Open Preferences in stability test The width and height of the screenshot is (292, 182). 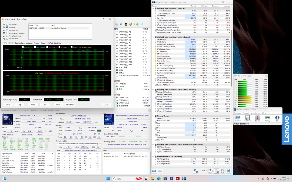70,105
